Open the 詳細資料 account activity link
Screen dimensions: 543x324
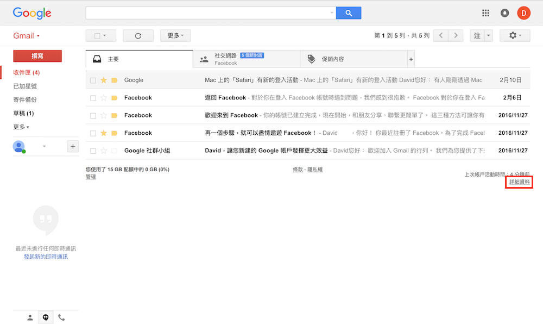tap(519, 182)
